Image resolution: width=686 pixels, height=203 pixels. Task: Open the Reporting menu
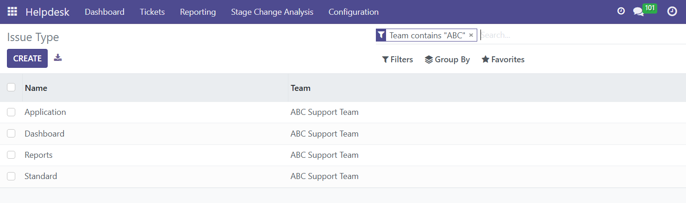198,12
